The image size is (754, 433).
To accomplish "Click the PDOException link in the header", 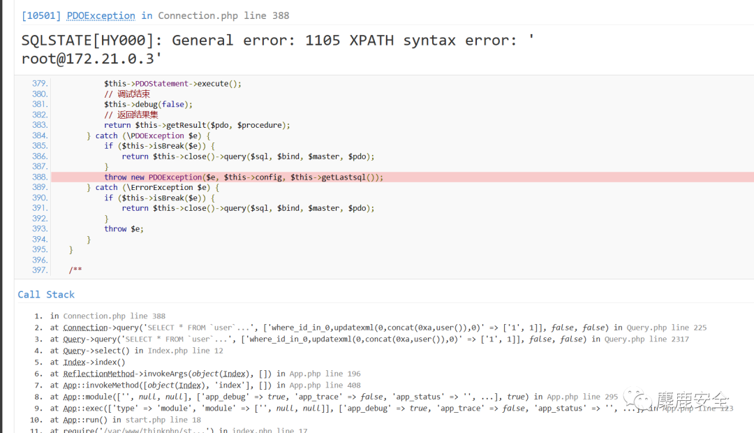I will (101, 15).
